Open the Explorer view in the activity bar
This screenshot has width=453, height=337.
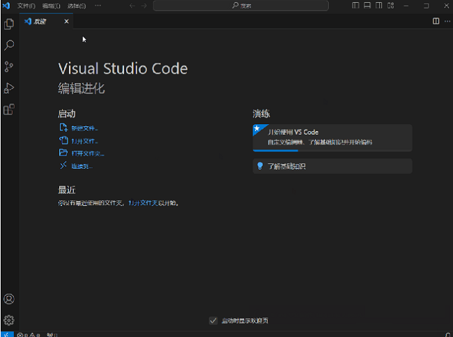tap(9, 24)
